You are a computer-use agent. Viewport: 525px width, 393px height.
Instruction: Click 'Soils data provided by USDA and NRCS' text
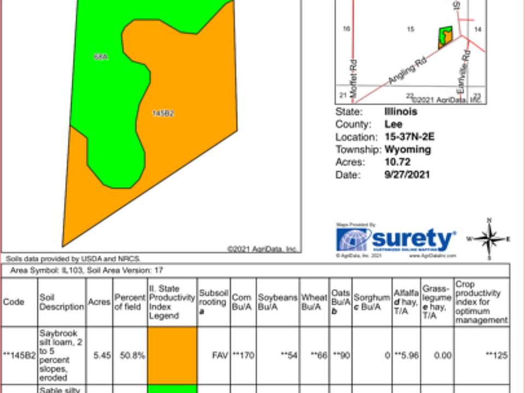click(73, 259)
